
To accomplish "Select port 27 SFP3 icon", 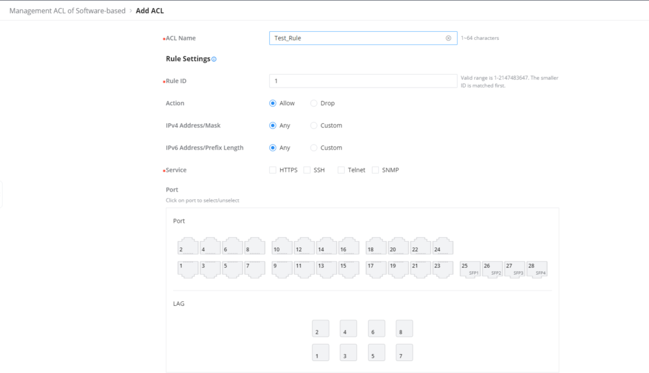I will click(515, 270).
